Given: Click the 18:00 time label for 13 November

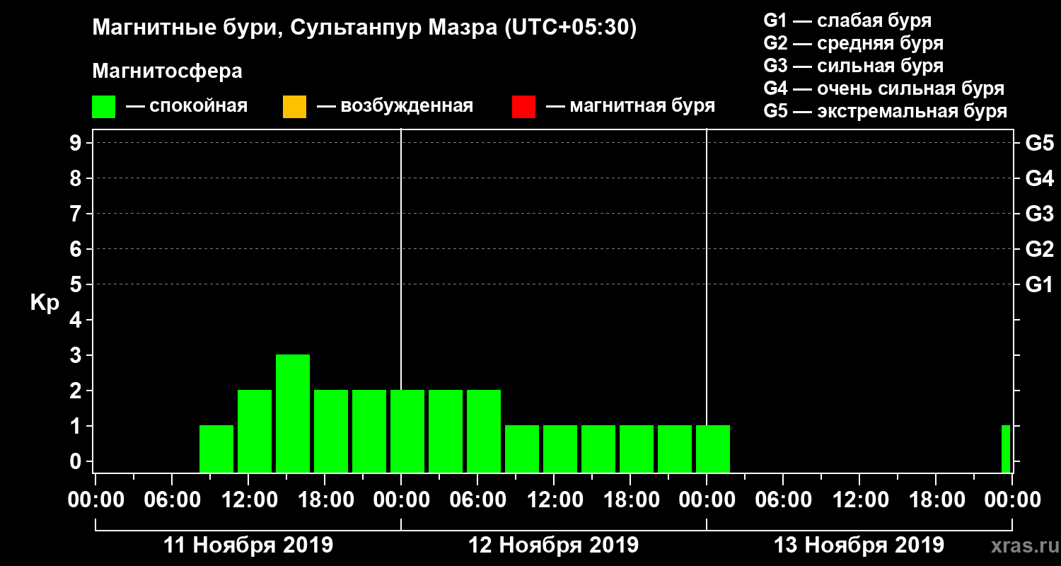Looking at the screenshot, I should 936,500.
